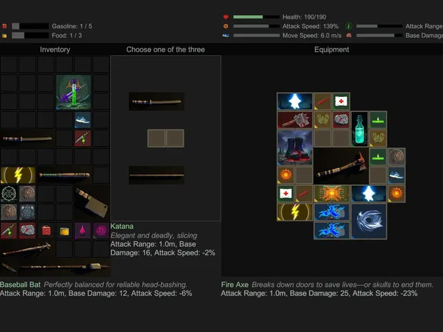Click the chainmail armor item in Inventory
This screenshot has height=332, width=443.
coord(28,212)
